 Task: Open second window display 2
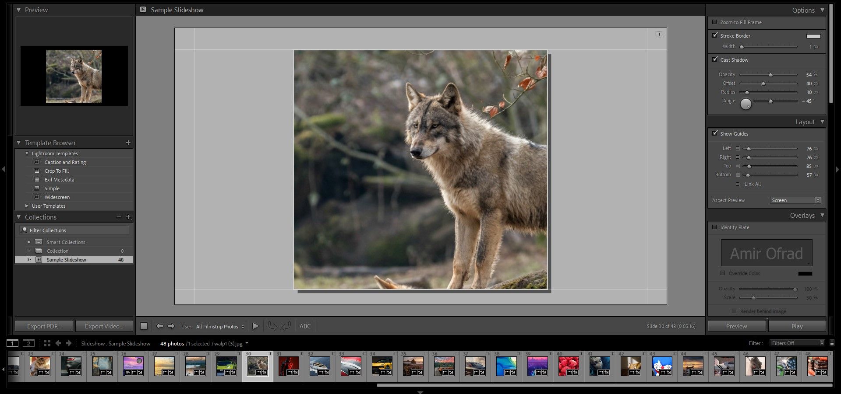(28, 343)
